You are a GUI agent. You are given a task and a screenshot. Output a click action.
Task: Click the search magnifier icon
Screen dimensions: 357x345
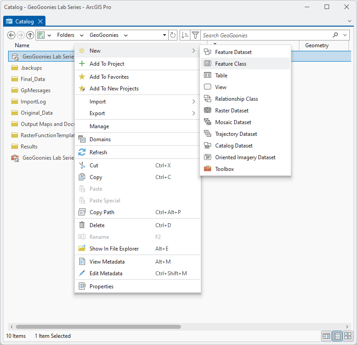click(335, 35)
